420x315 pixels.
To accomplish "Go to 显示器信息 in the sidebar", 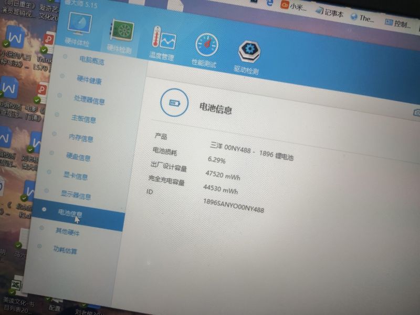I will pos(76,195).
